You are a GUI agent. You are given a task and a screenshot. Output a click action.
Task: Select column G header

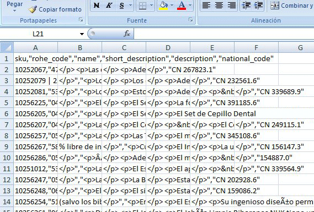tap(296, 47)
